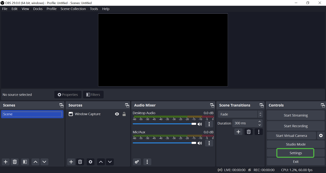Screen dimensions: 326x173
Task: Open scene filters icon in Scenes panel
Action: (25, 162)
